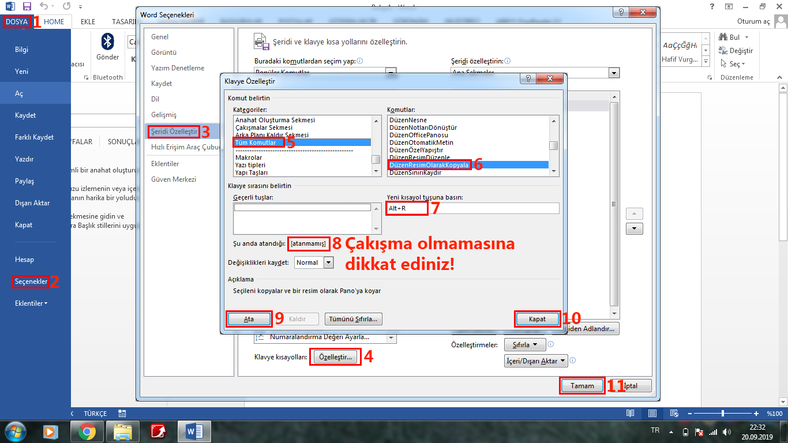
Task: Click the zoom slider handle
Action: 723,414
